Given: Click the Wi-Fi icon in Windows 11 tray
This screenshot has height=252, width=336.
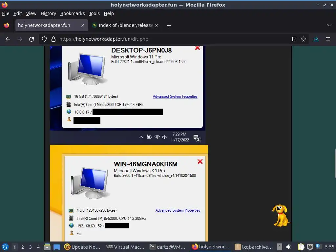Looking at the screenshot, I should (x=157, y=137).
